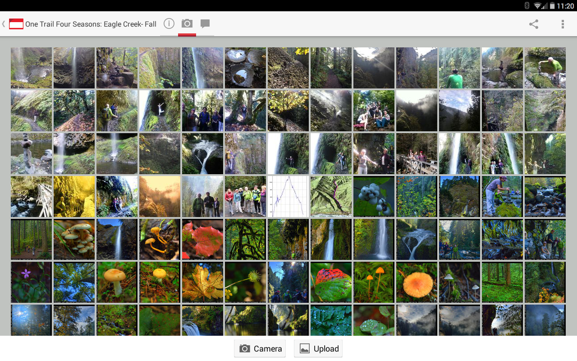Open the elevation profile graph thumbnail
Screen dimensions: 577x361
[x=288, y=196]
